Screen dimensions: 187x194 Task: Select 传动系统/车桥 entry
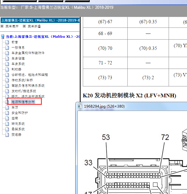22,80
